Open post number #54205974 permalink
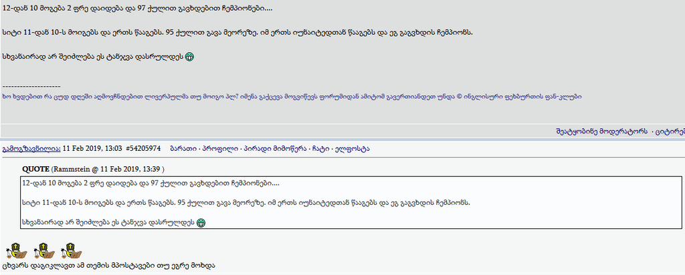Screen dimensions: 685x275 143,149
